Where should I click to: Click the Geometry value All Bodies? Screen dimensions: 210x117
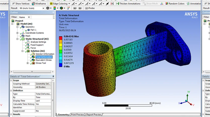click(43, 87)
